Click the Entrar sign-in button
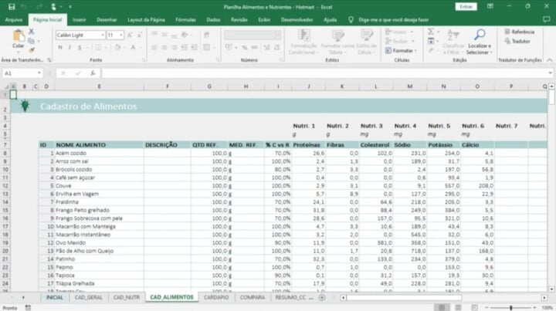The height and width of the screenshot is (311, 556). (465, 6)
